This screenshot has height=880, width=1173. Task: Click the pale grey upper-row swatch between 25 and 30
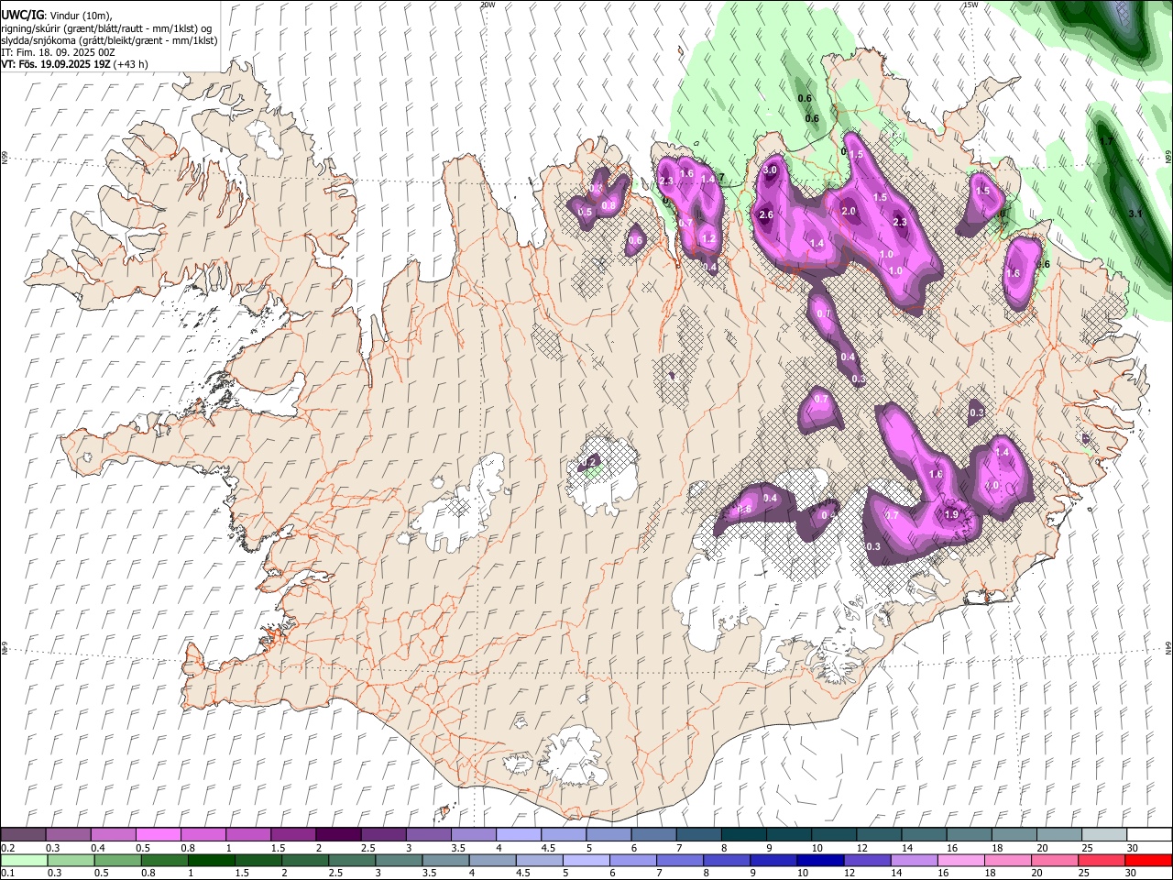[1103, 834]
